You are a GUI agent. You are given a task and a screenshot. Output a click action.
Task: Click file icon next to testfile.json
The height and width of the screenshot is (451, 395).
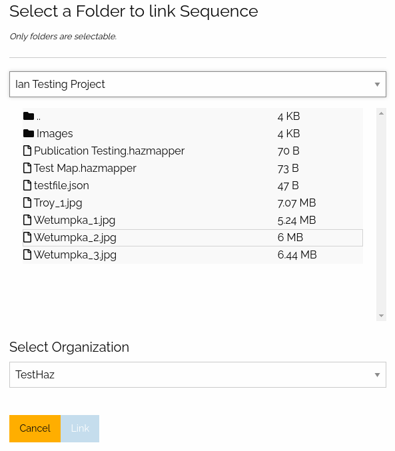pos(27,185)
